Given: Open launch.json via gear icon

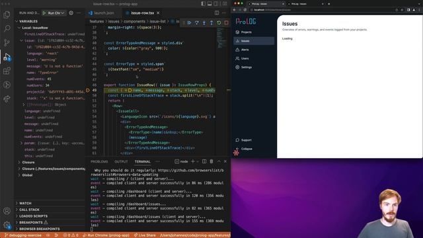Looking at the screenshot, I should [x=71, y=13].
